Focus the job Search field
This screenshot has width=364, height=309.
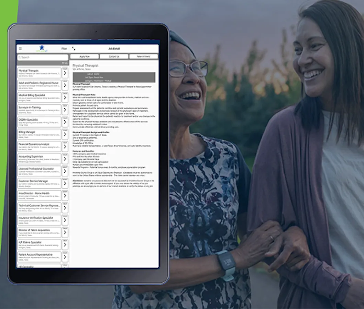(x=43, y=57)
